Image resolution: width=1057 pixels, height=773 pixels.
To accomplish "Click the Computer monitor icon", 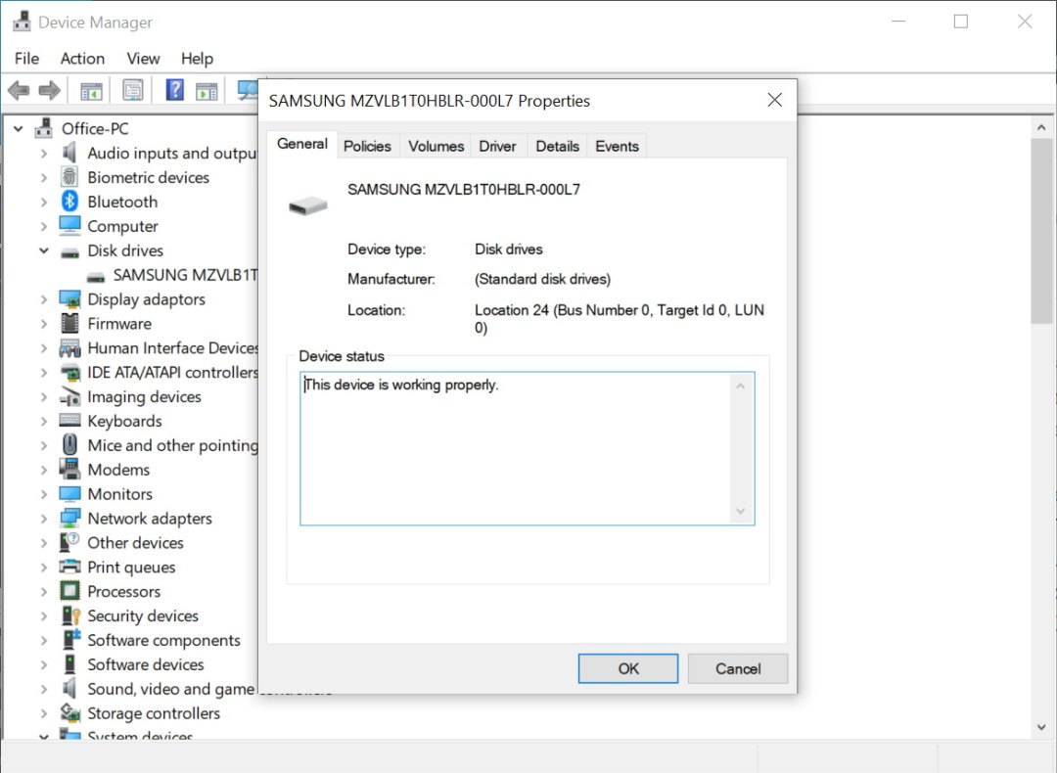I will coord(69,226).
